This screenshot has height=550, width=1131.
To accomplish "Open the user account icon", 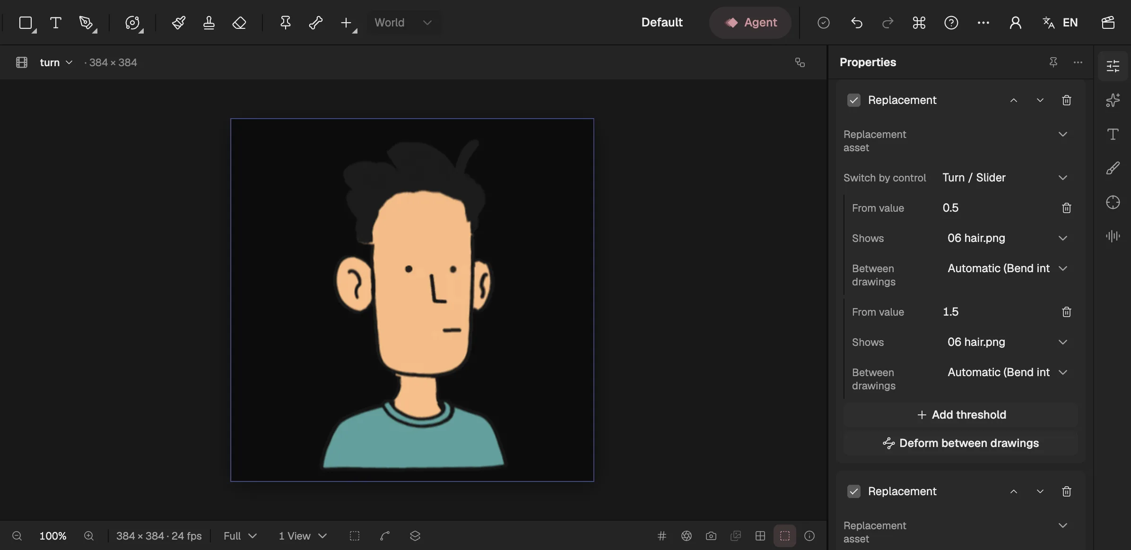I will (1016, 23).
